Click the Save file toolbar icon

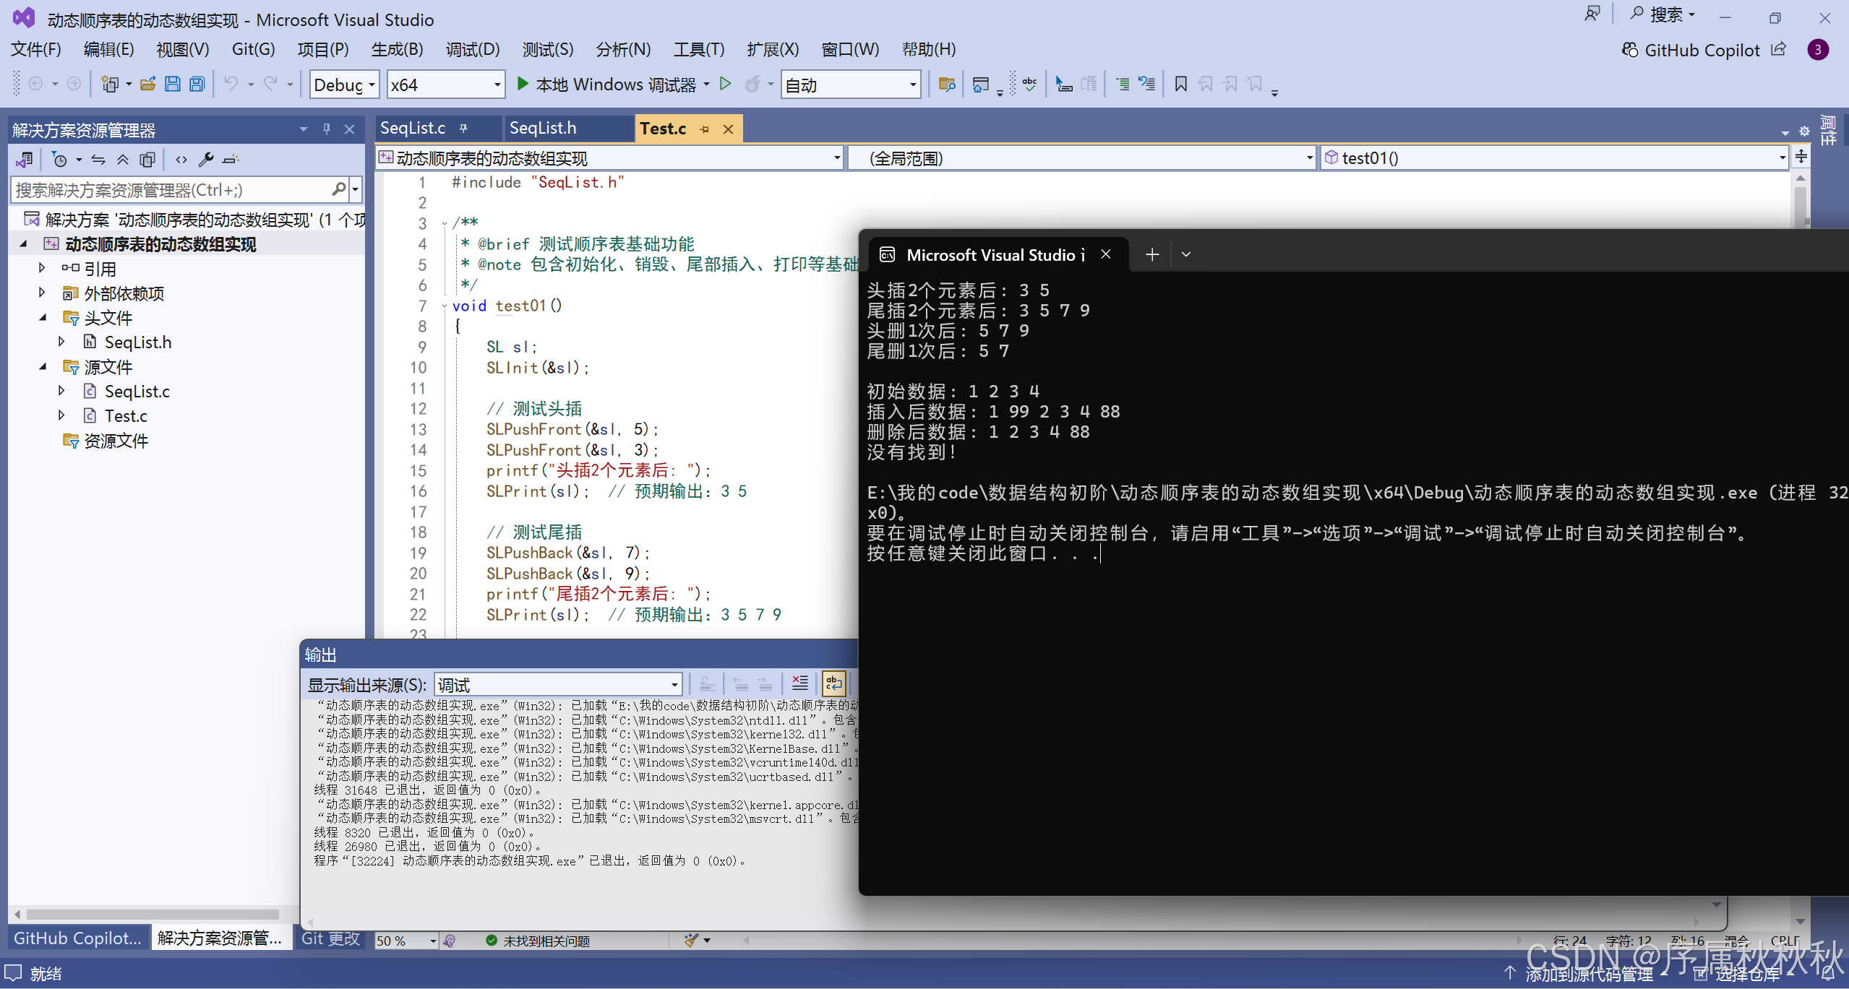tap(172, 85)
